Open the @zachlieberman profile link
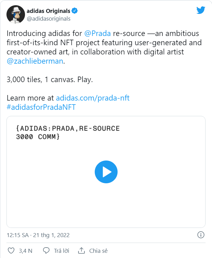212x258 pixels. (35, 61)
